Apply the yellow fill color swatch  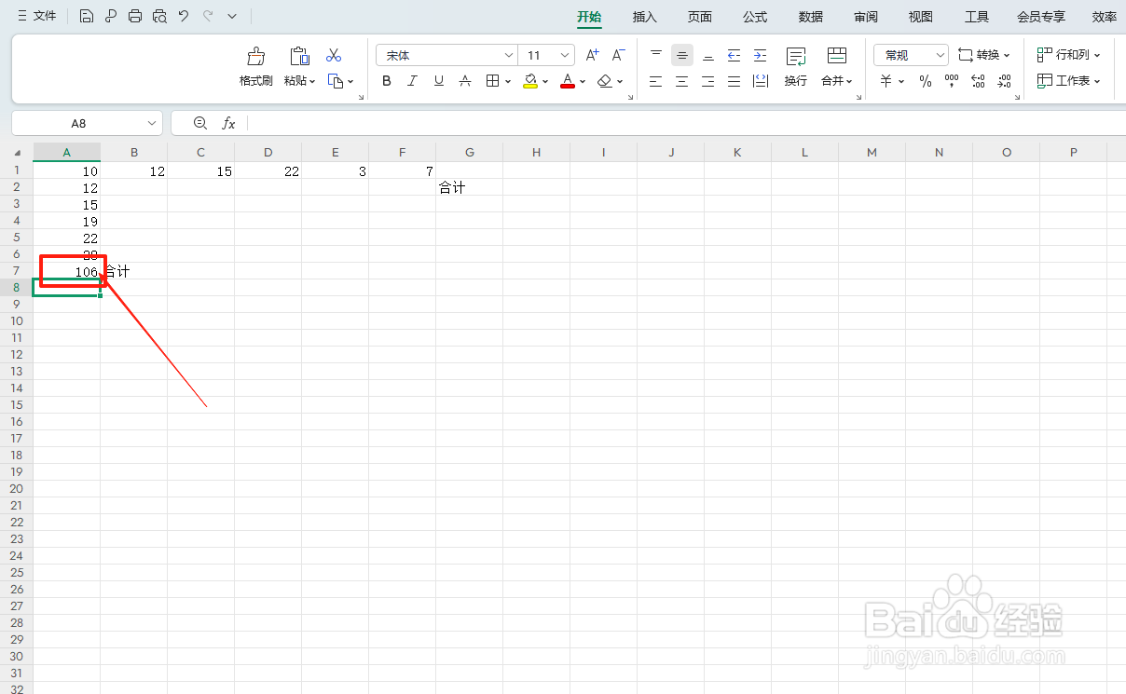click(530, 81)
